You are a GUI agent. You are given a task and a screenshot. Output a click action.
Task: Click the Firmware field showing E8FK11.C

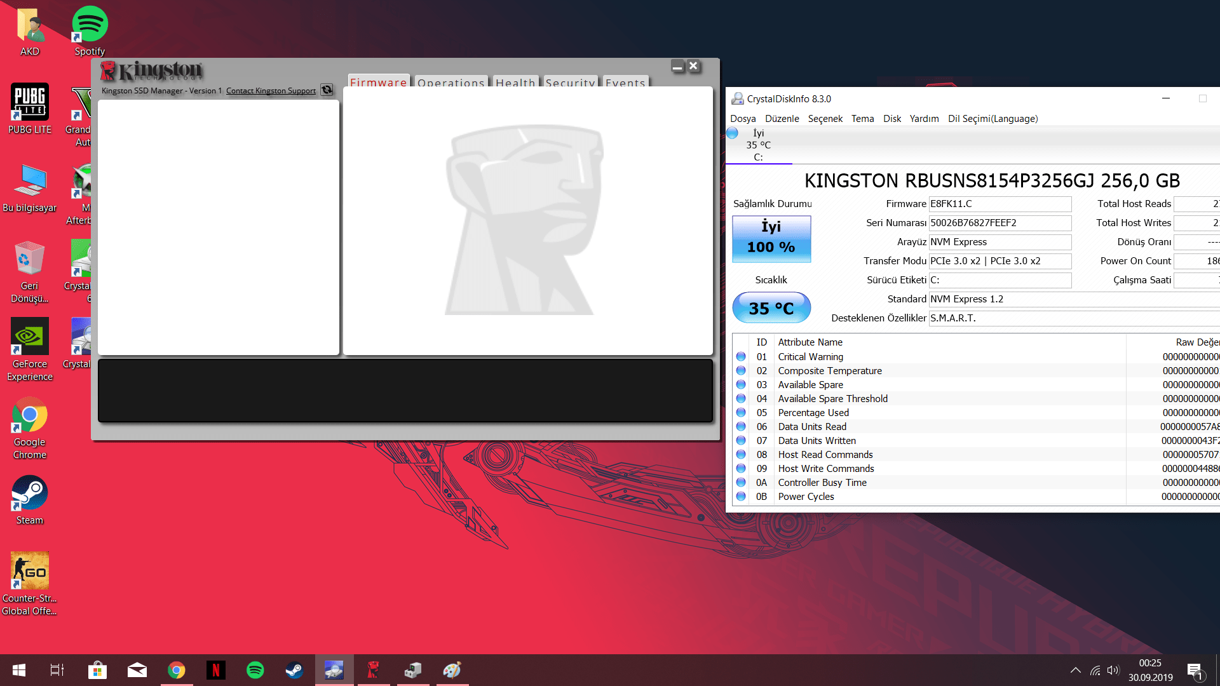point(1000,204)
